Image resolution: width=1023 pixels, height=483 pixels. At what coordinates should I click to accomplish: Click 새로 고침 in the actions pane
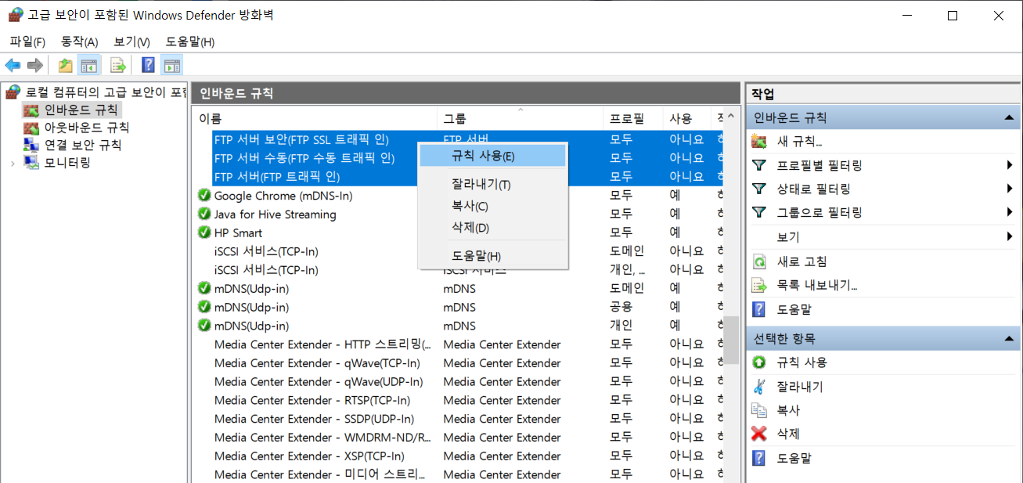tap(801, 261)
